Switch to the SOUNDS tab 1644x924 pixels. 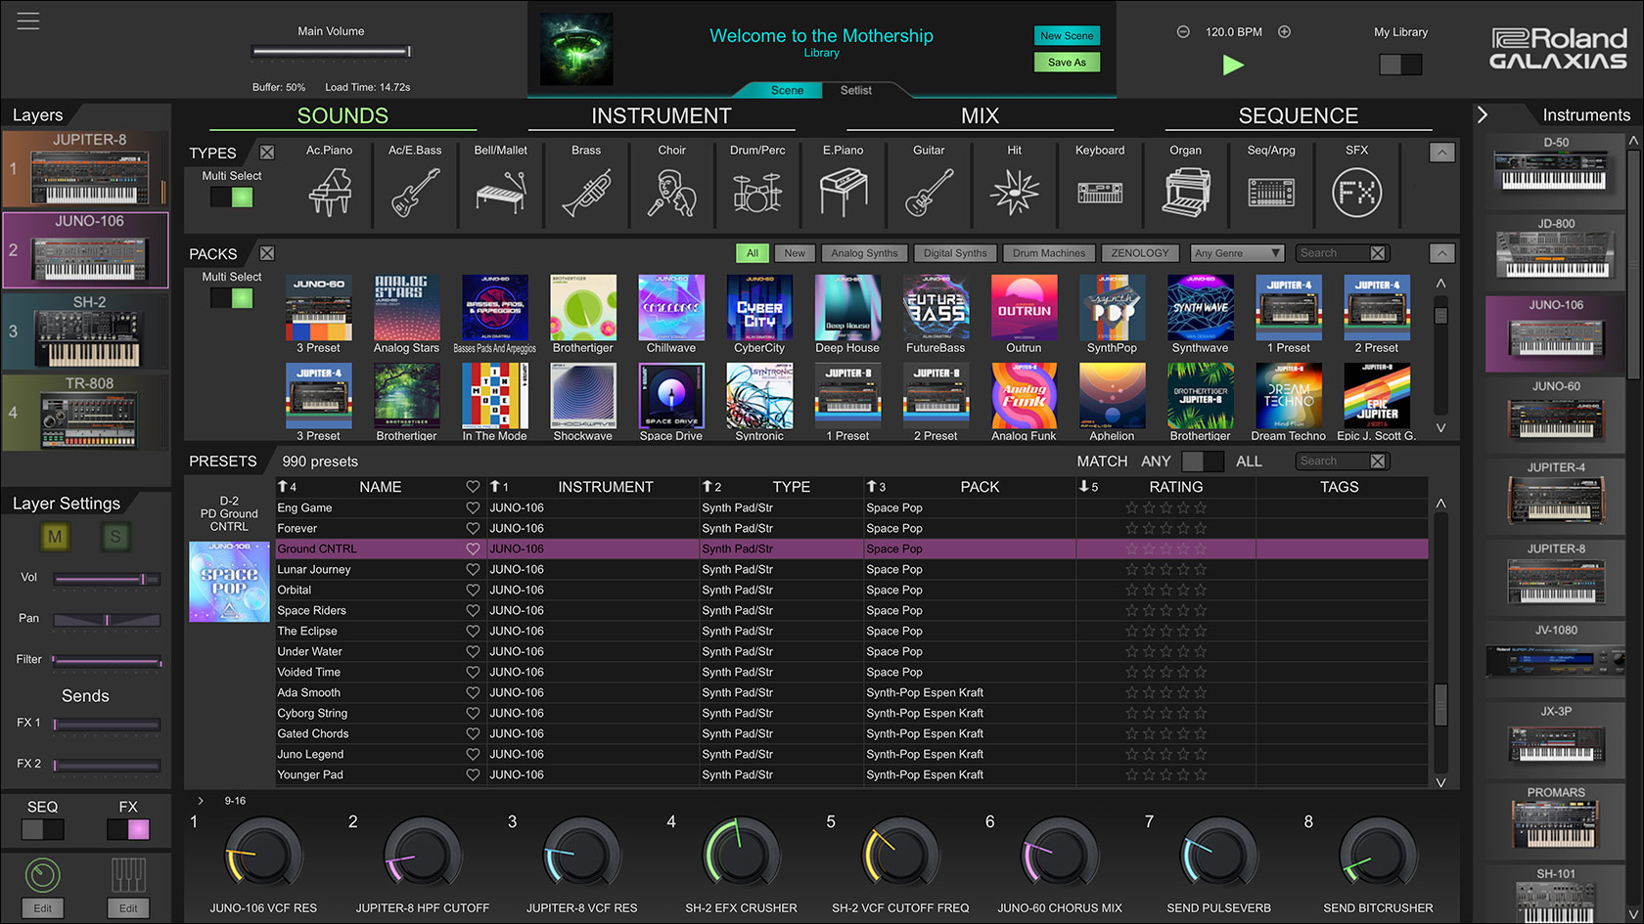[x=342, y=116]
